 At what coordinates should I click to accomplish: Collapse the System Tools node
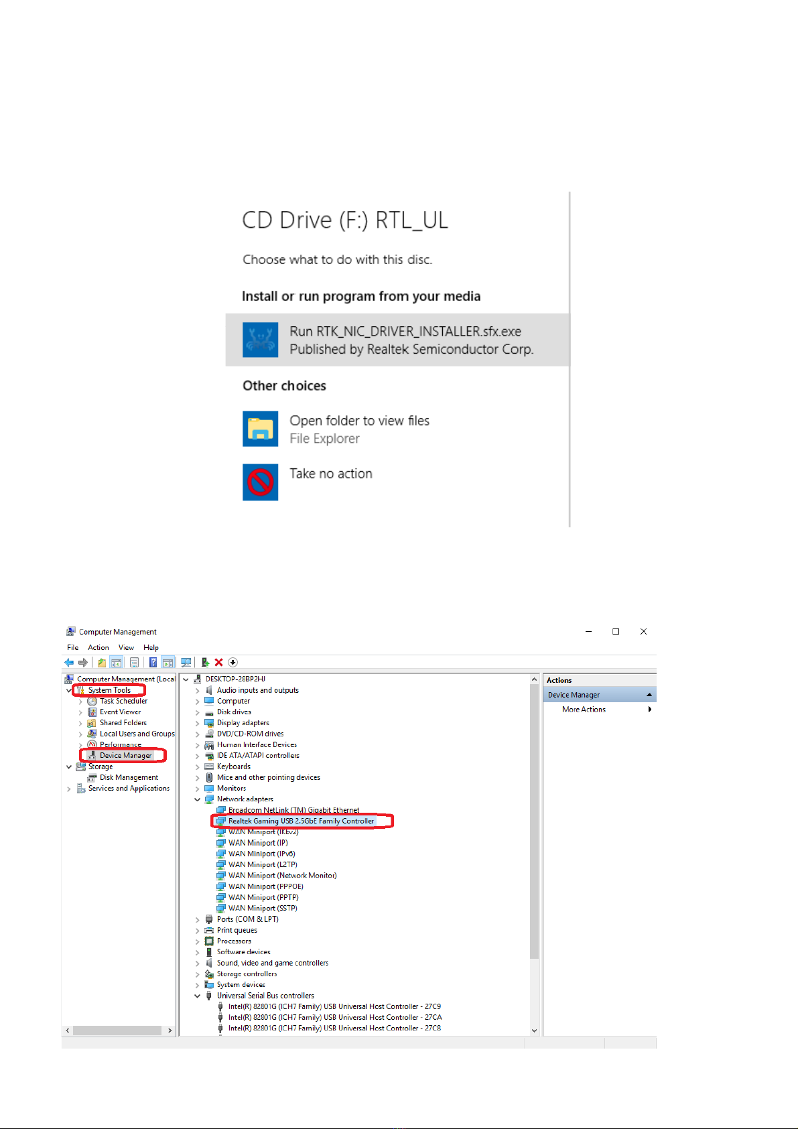tap(69, 690)
